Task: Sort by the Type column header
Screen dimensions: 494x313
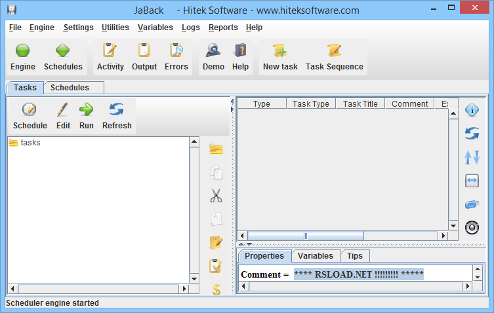Action: (x=262, y=104)
